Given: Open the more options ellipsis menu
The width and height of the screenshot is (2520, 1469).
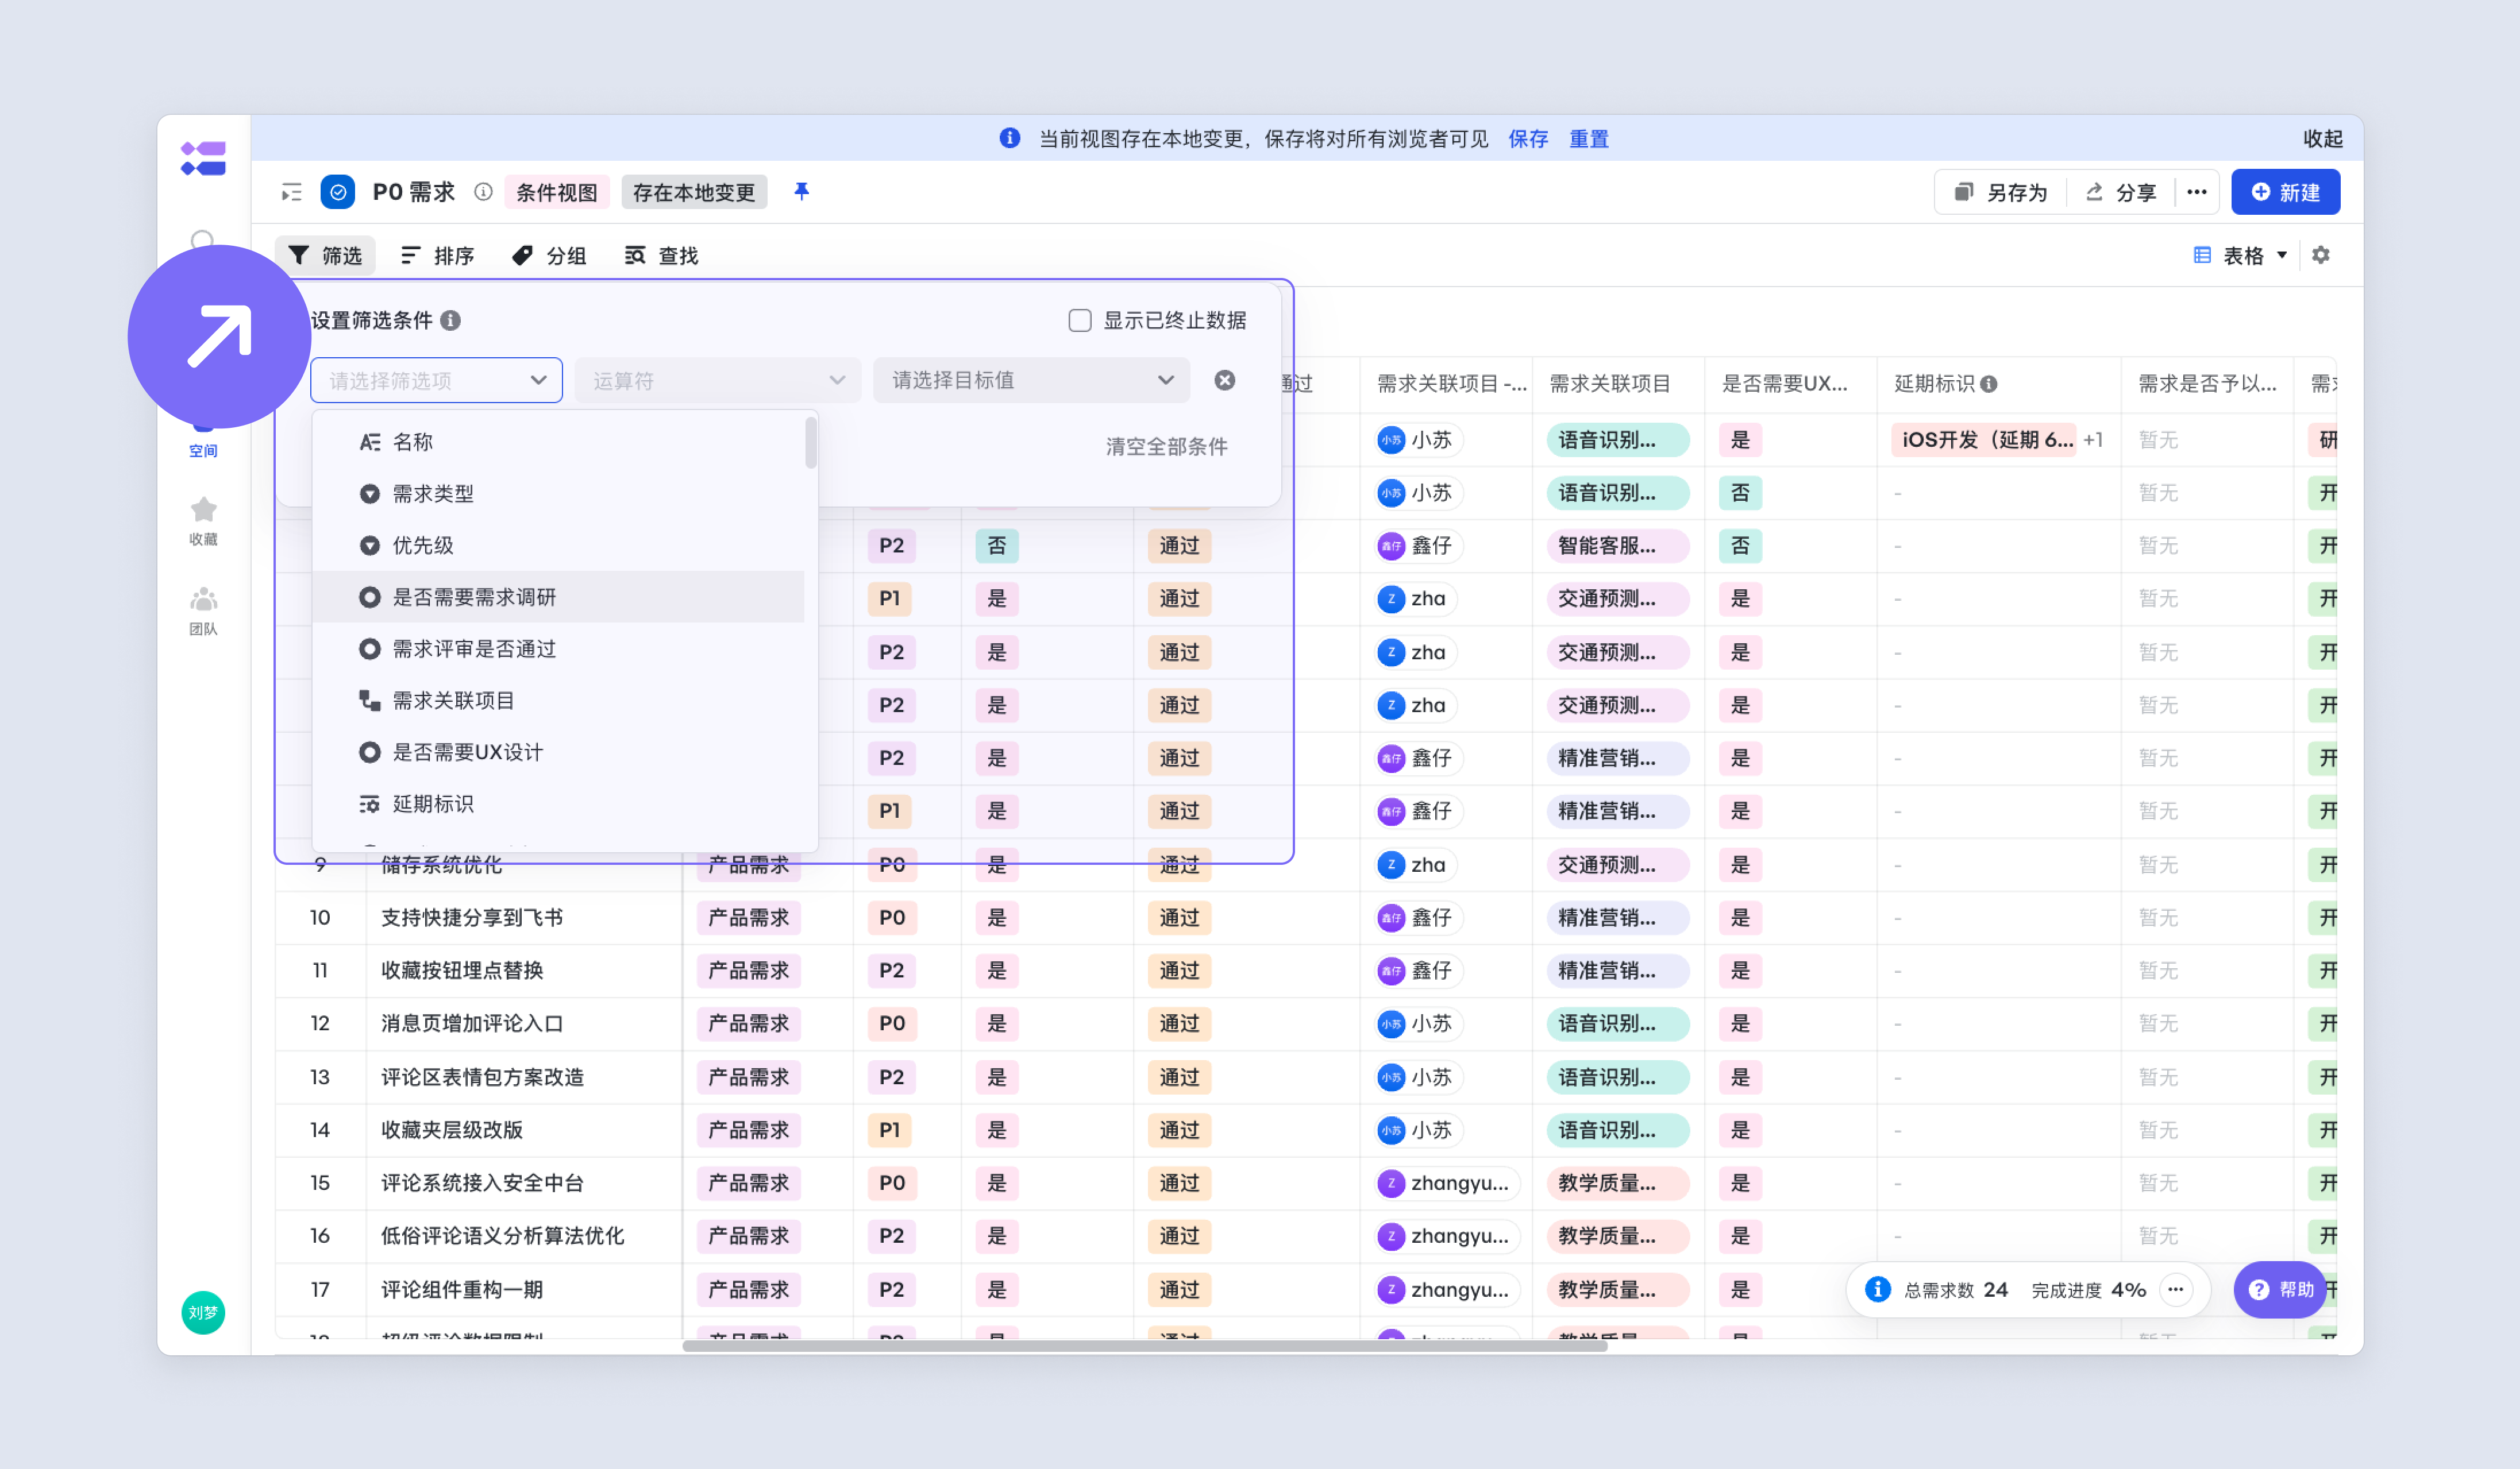Looking at the screenshot, I should 2196,192.
